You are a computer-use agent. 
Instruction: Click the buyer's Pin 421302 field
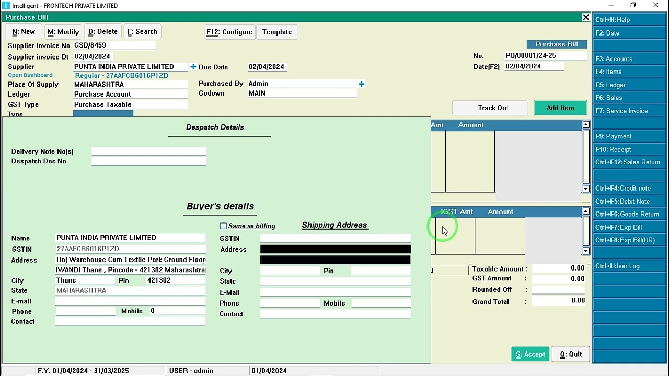[176, 280]
